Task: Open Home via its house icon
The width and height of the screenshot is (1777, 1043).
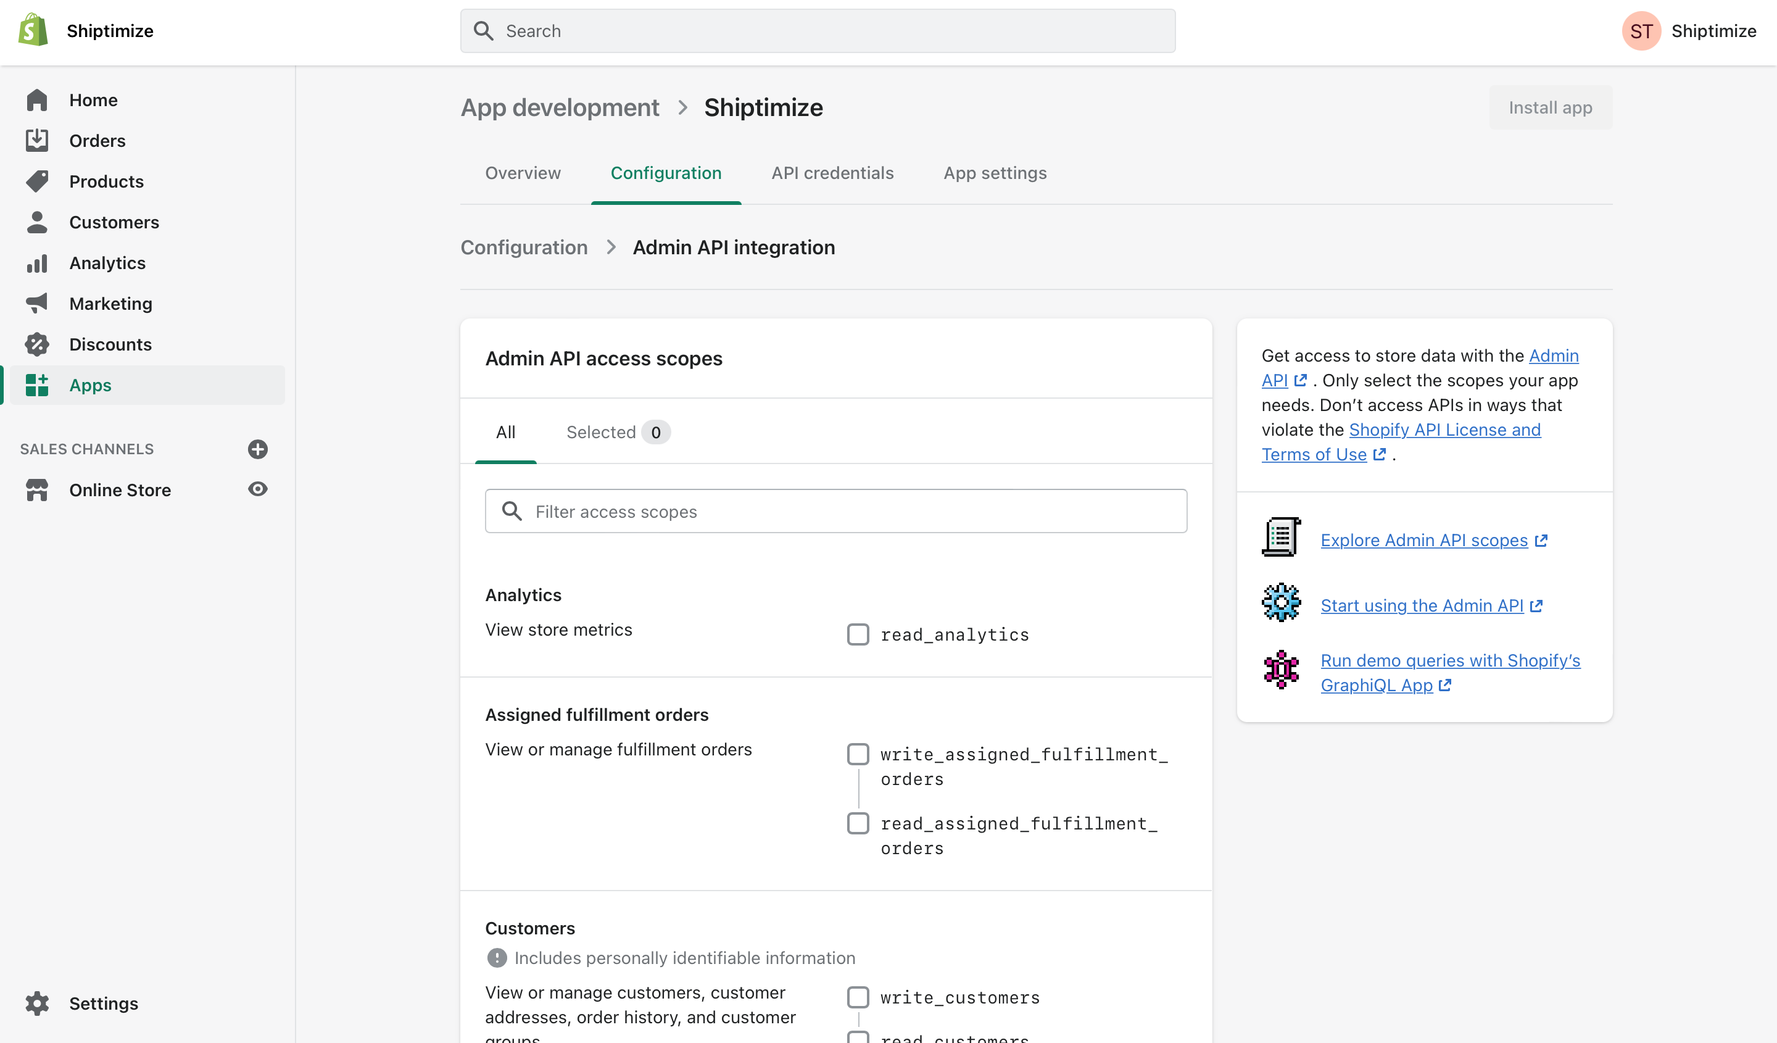Action: (x=36, y=100)
